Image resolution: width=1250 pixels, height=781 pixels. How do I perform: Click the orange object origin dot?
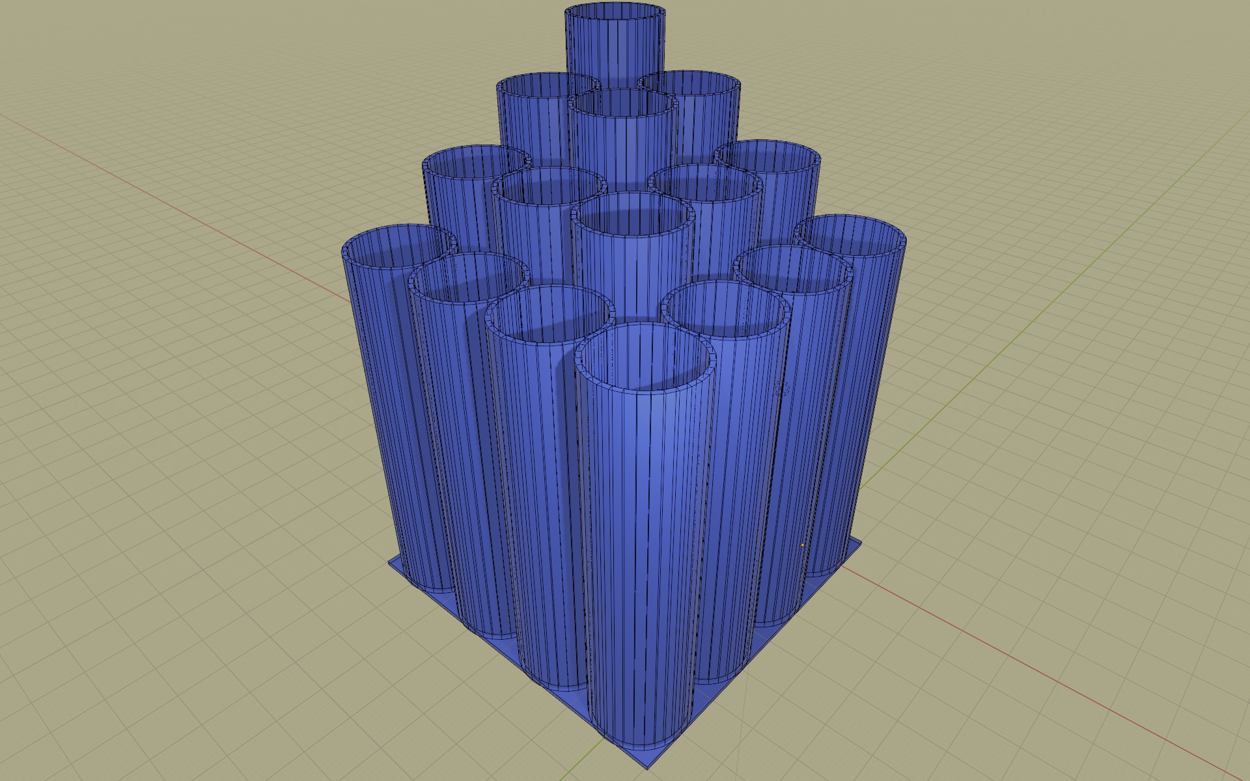[x=802, y=545]
